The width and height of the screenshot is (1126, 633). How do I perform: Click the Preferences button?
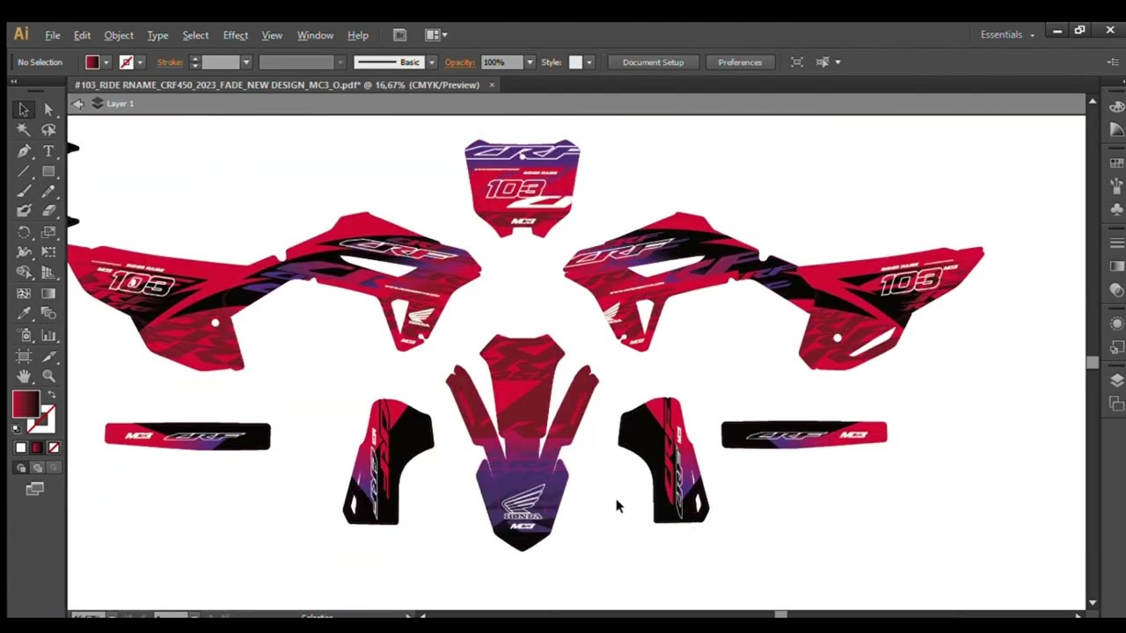tap(740, 62)
